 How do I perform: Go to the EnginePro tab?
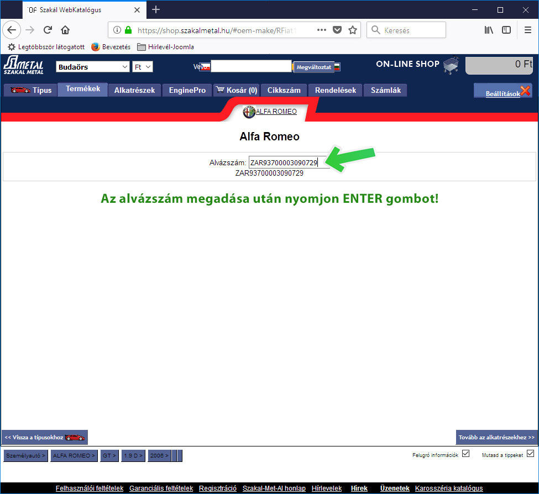coord(187,90)
